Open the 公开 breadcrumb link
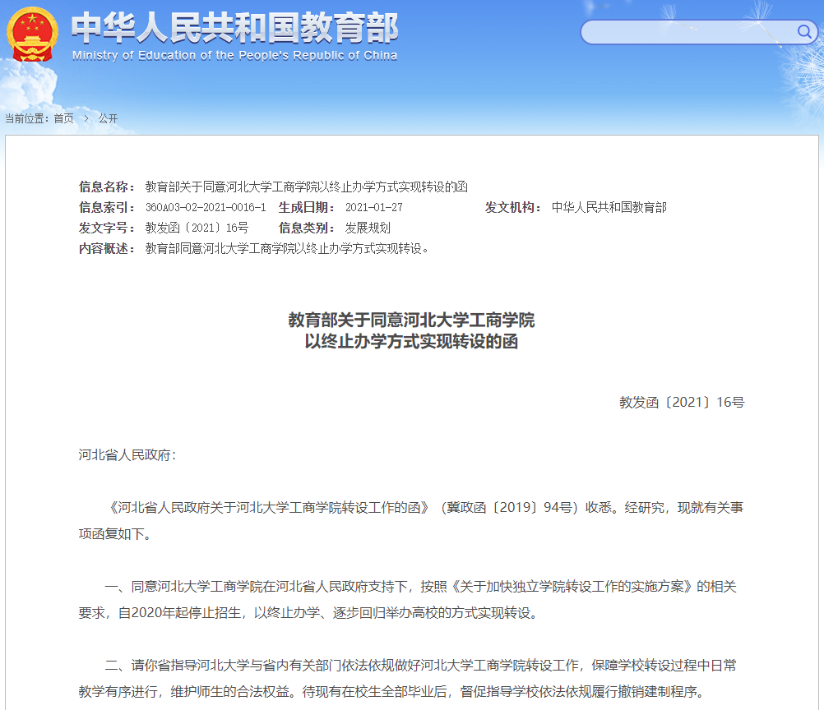 click(x=108, y=118)
